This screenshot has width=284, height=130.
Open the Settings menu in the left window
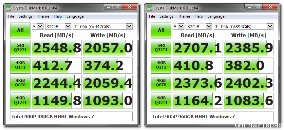pyautogui.click(x=26, y=16)
